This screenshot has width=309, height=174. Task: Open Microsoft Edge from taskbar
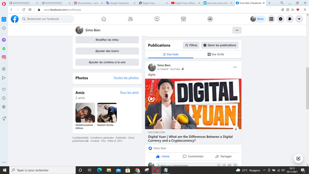99,170
